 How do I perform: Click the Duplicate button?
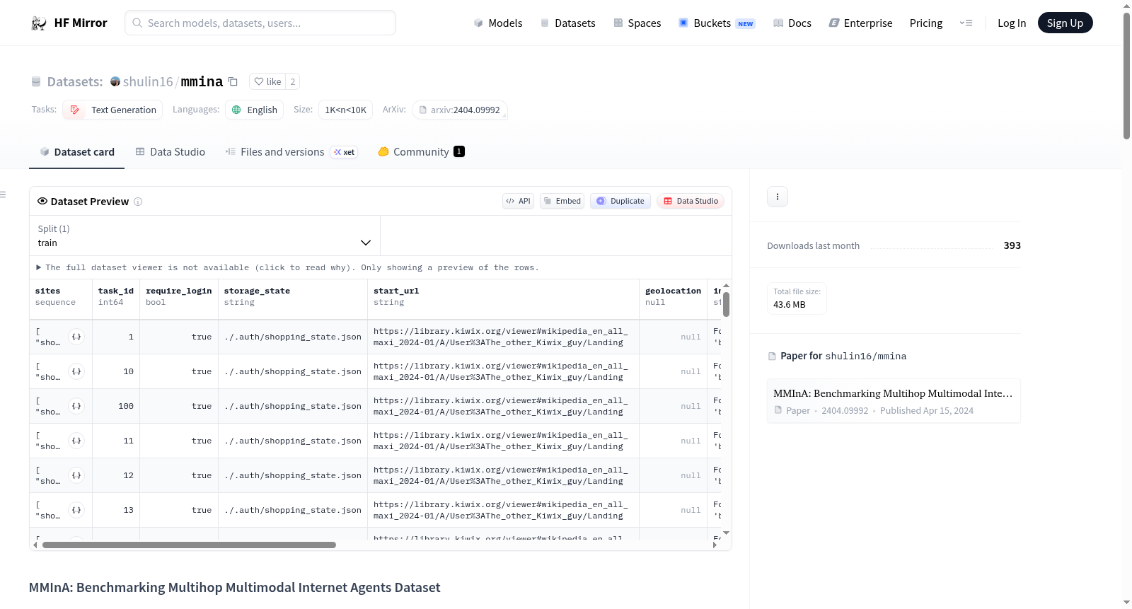point(620,201)
